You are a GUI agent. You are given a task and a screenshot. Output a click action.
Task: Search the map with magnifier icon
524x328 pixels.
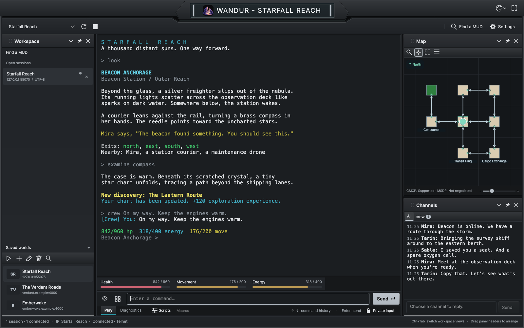point(409,52)
